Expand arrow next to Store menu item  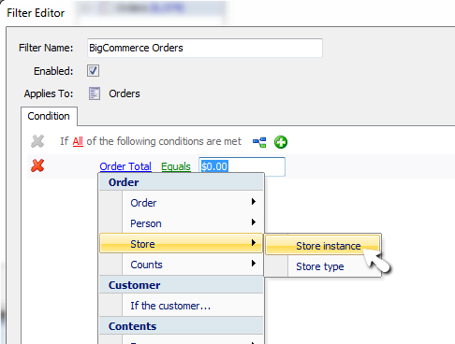click(254, 243)
